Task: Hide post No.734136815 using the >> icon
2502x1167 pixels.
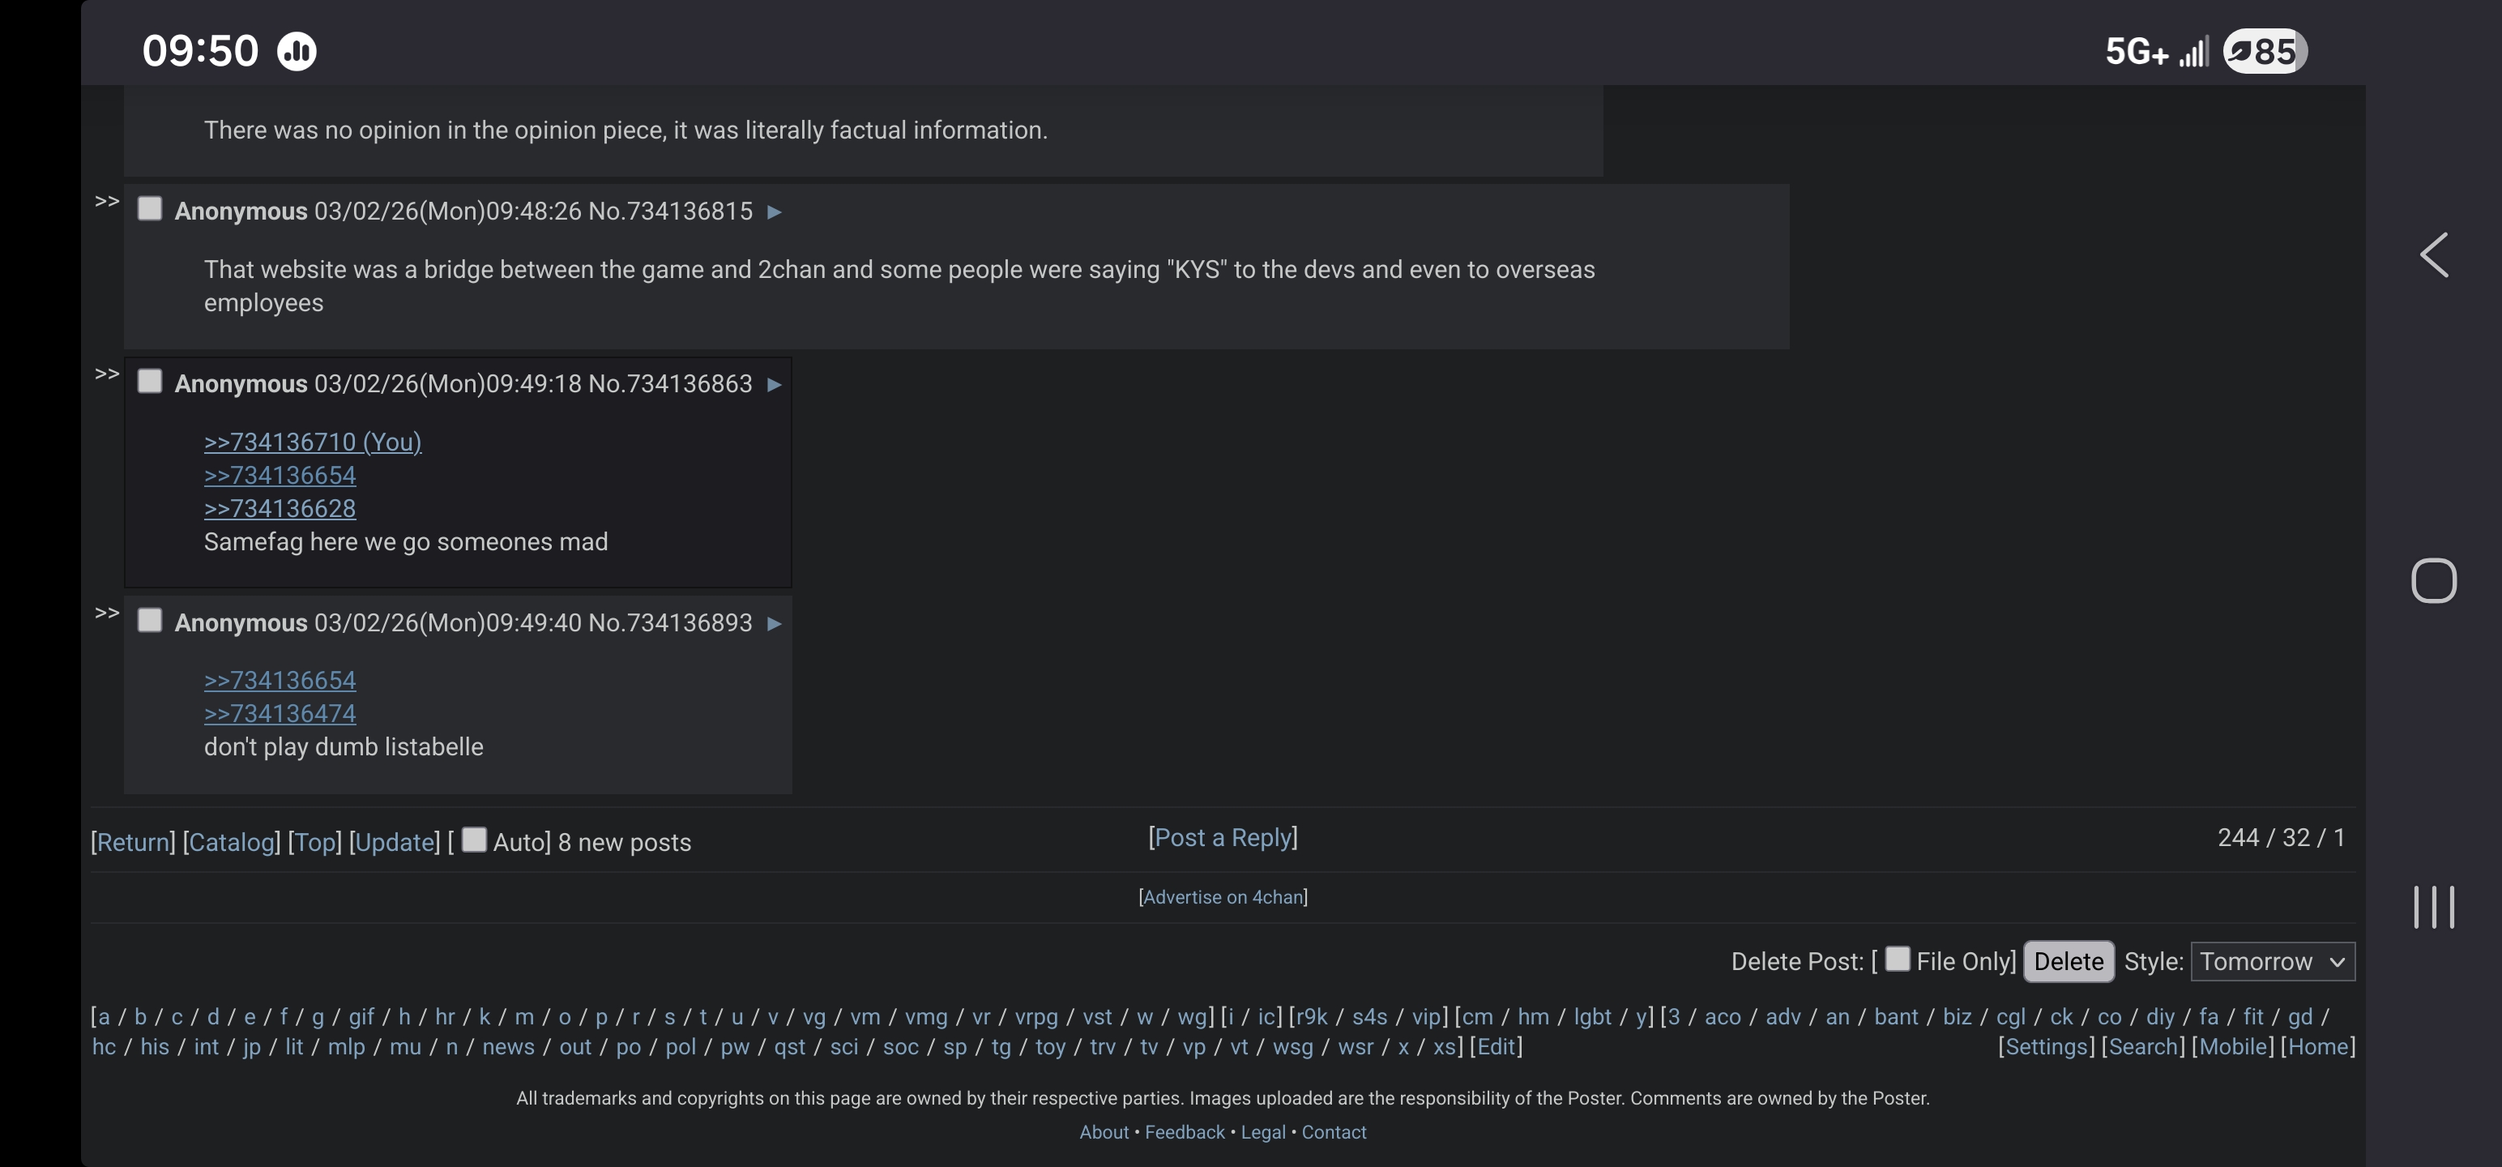Action: point(107,202)
